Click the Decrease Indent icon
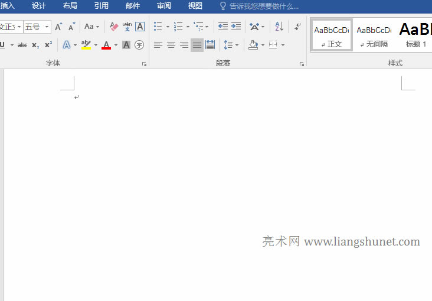Image resolution: width=432 pixels, height=301 pixels. pyautogui.click(x=222, y=27)
